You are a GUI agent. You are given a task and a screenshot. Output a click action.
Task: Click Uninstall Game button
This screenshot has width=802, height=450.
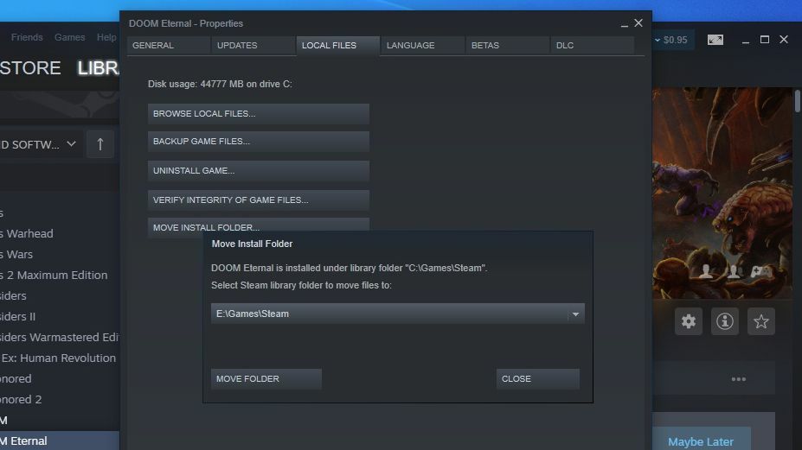coord(259,171)
